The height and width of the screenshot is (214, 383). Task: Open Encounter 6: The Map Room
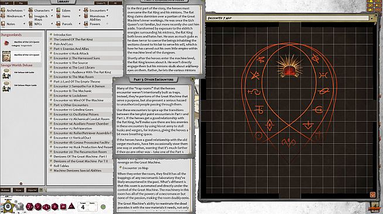74,77
